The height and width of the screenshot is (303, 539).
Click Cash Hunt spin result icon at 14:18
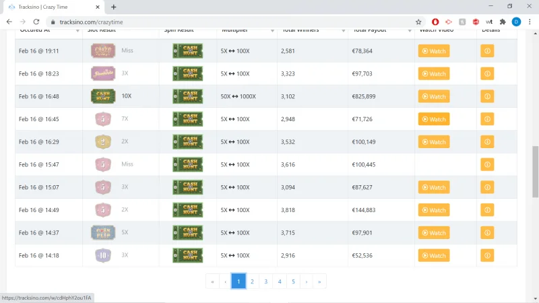click(x=188, y=255)
